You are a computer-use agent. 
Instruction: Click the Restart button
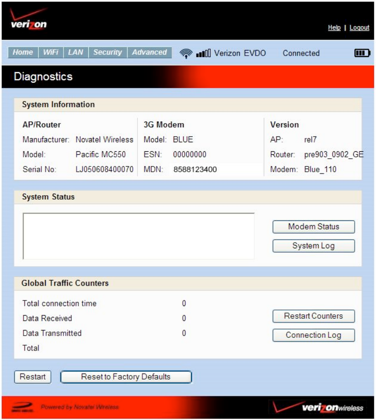[x=33, y=377]
